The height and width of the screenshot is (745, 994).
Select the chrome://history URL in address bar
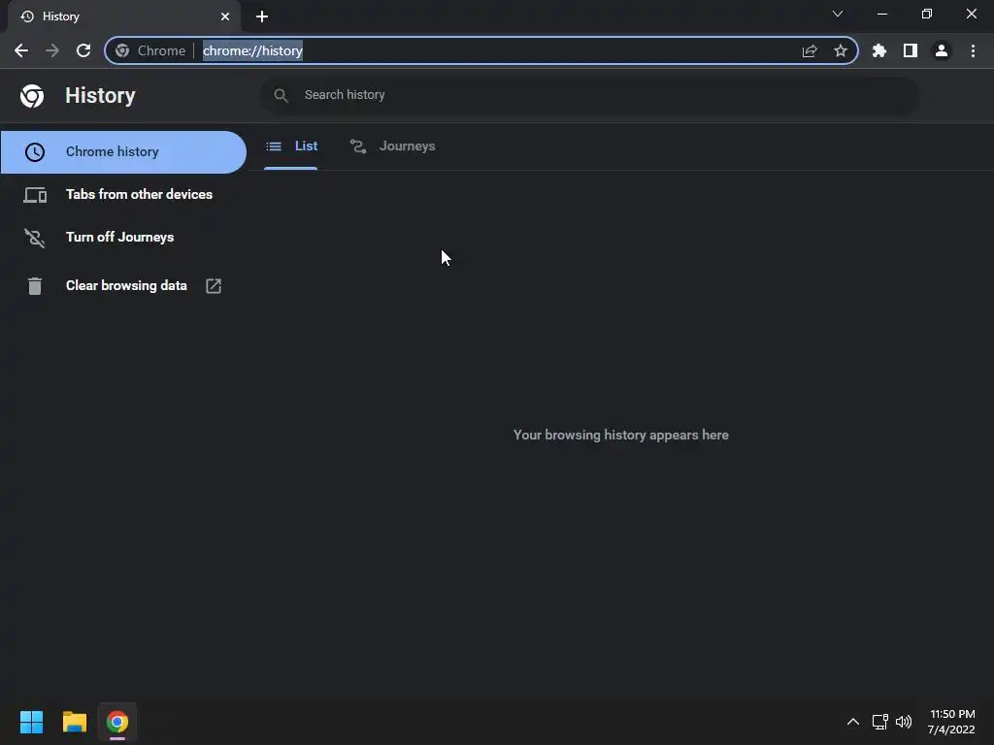coord(252,50)
